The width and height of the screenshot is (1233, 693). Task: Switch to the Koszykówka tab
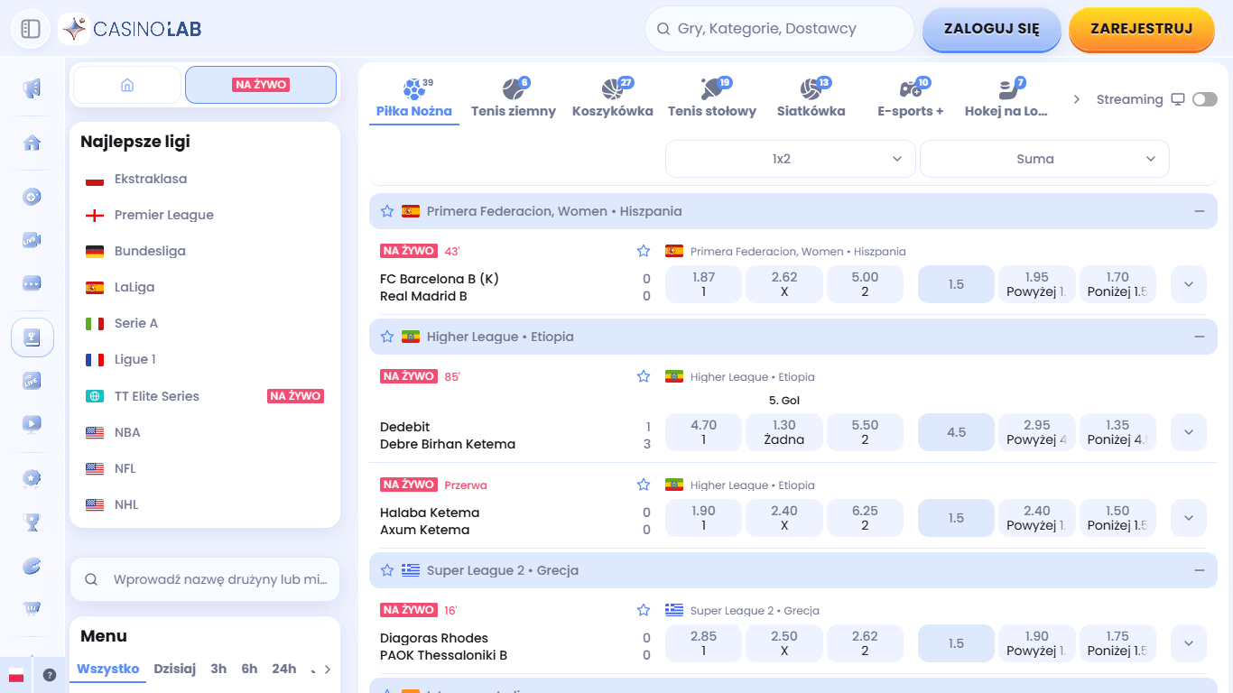[613, 99]
